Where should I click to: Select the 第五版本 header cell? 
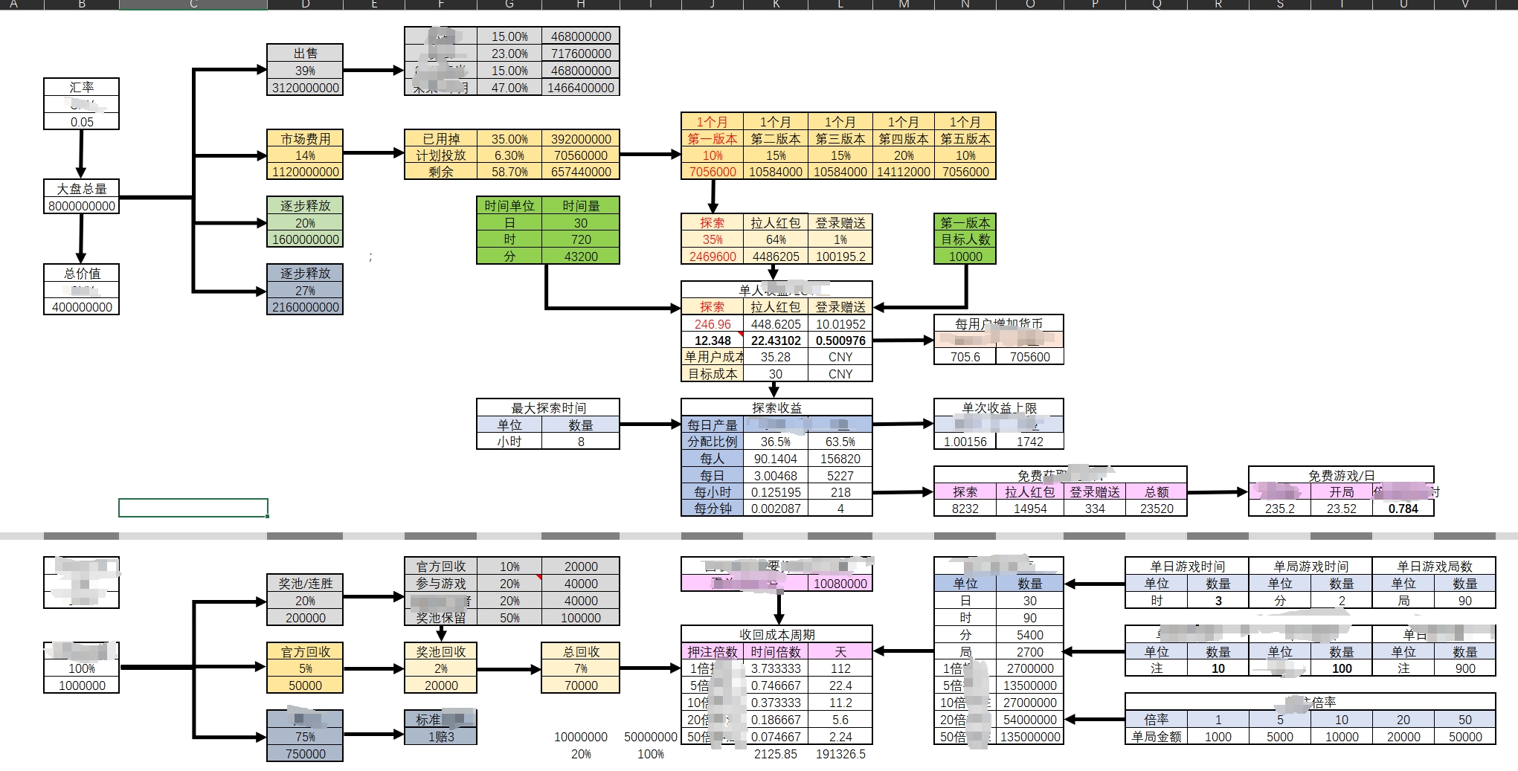tap(965, 139)
